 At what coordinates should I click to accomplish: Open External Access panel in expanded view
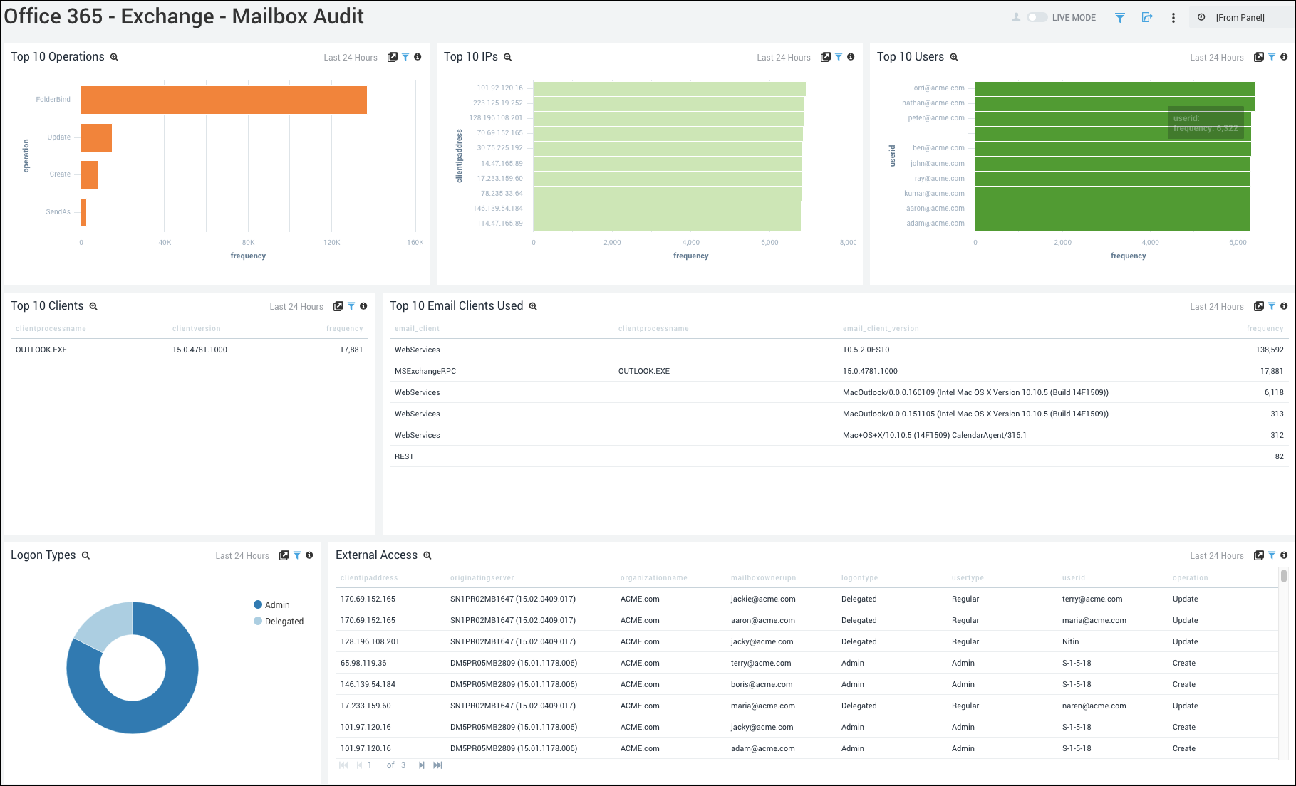pyautogui.click(x=1259, y=555)
